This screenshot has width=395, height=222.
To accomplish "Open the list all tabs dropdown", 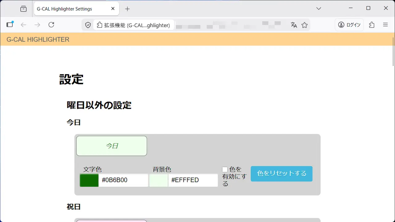I will point(319,9).
